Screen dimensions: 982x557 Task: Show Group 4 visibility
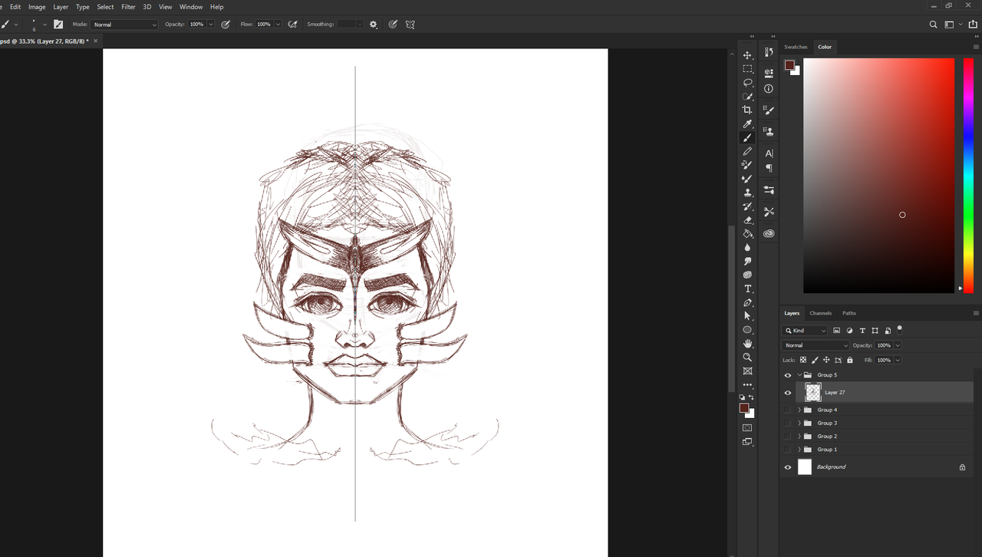click(x=787, y=410)
